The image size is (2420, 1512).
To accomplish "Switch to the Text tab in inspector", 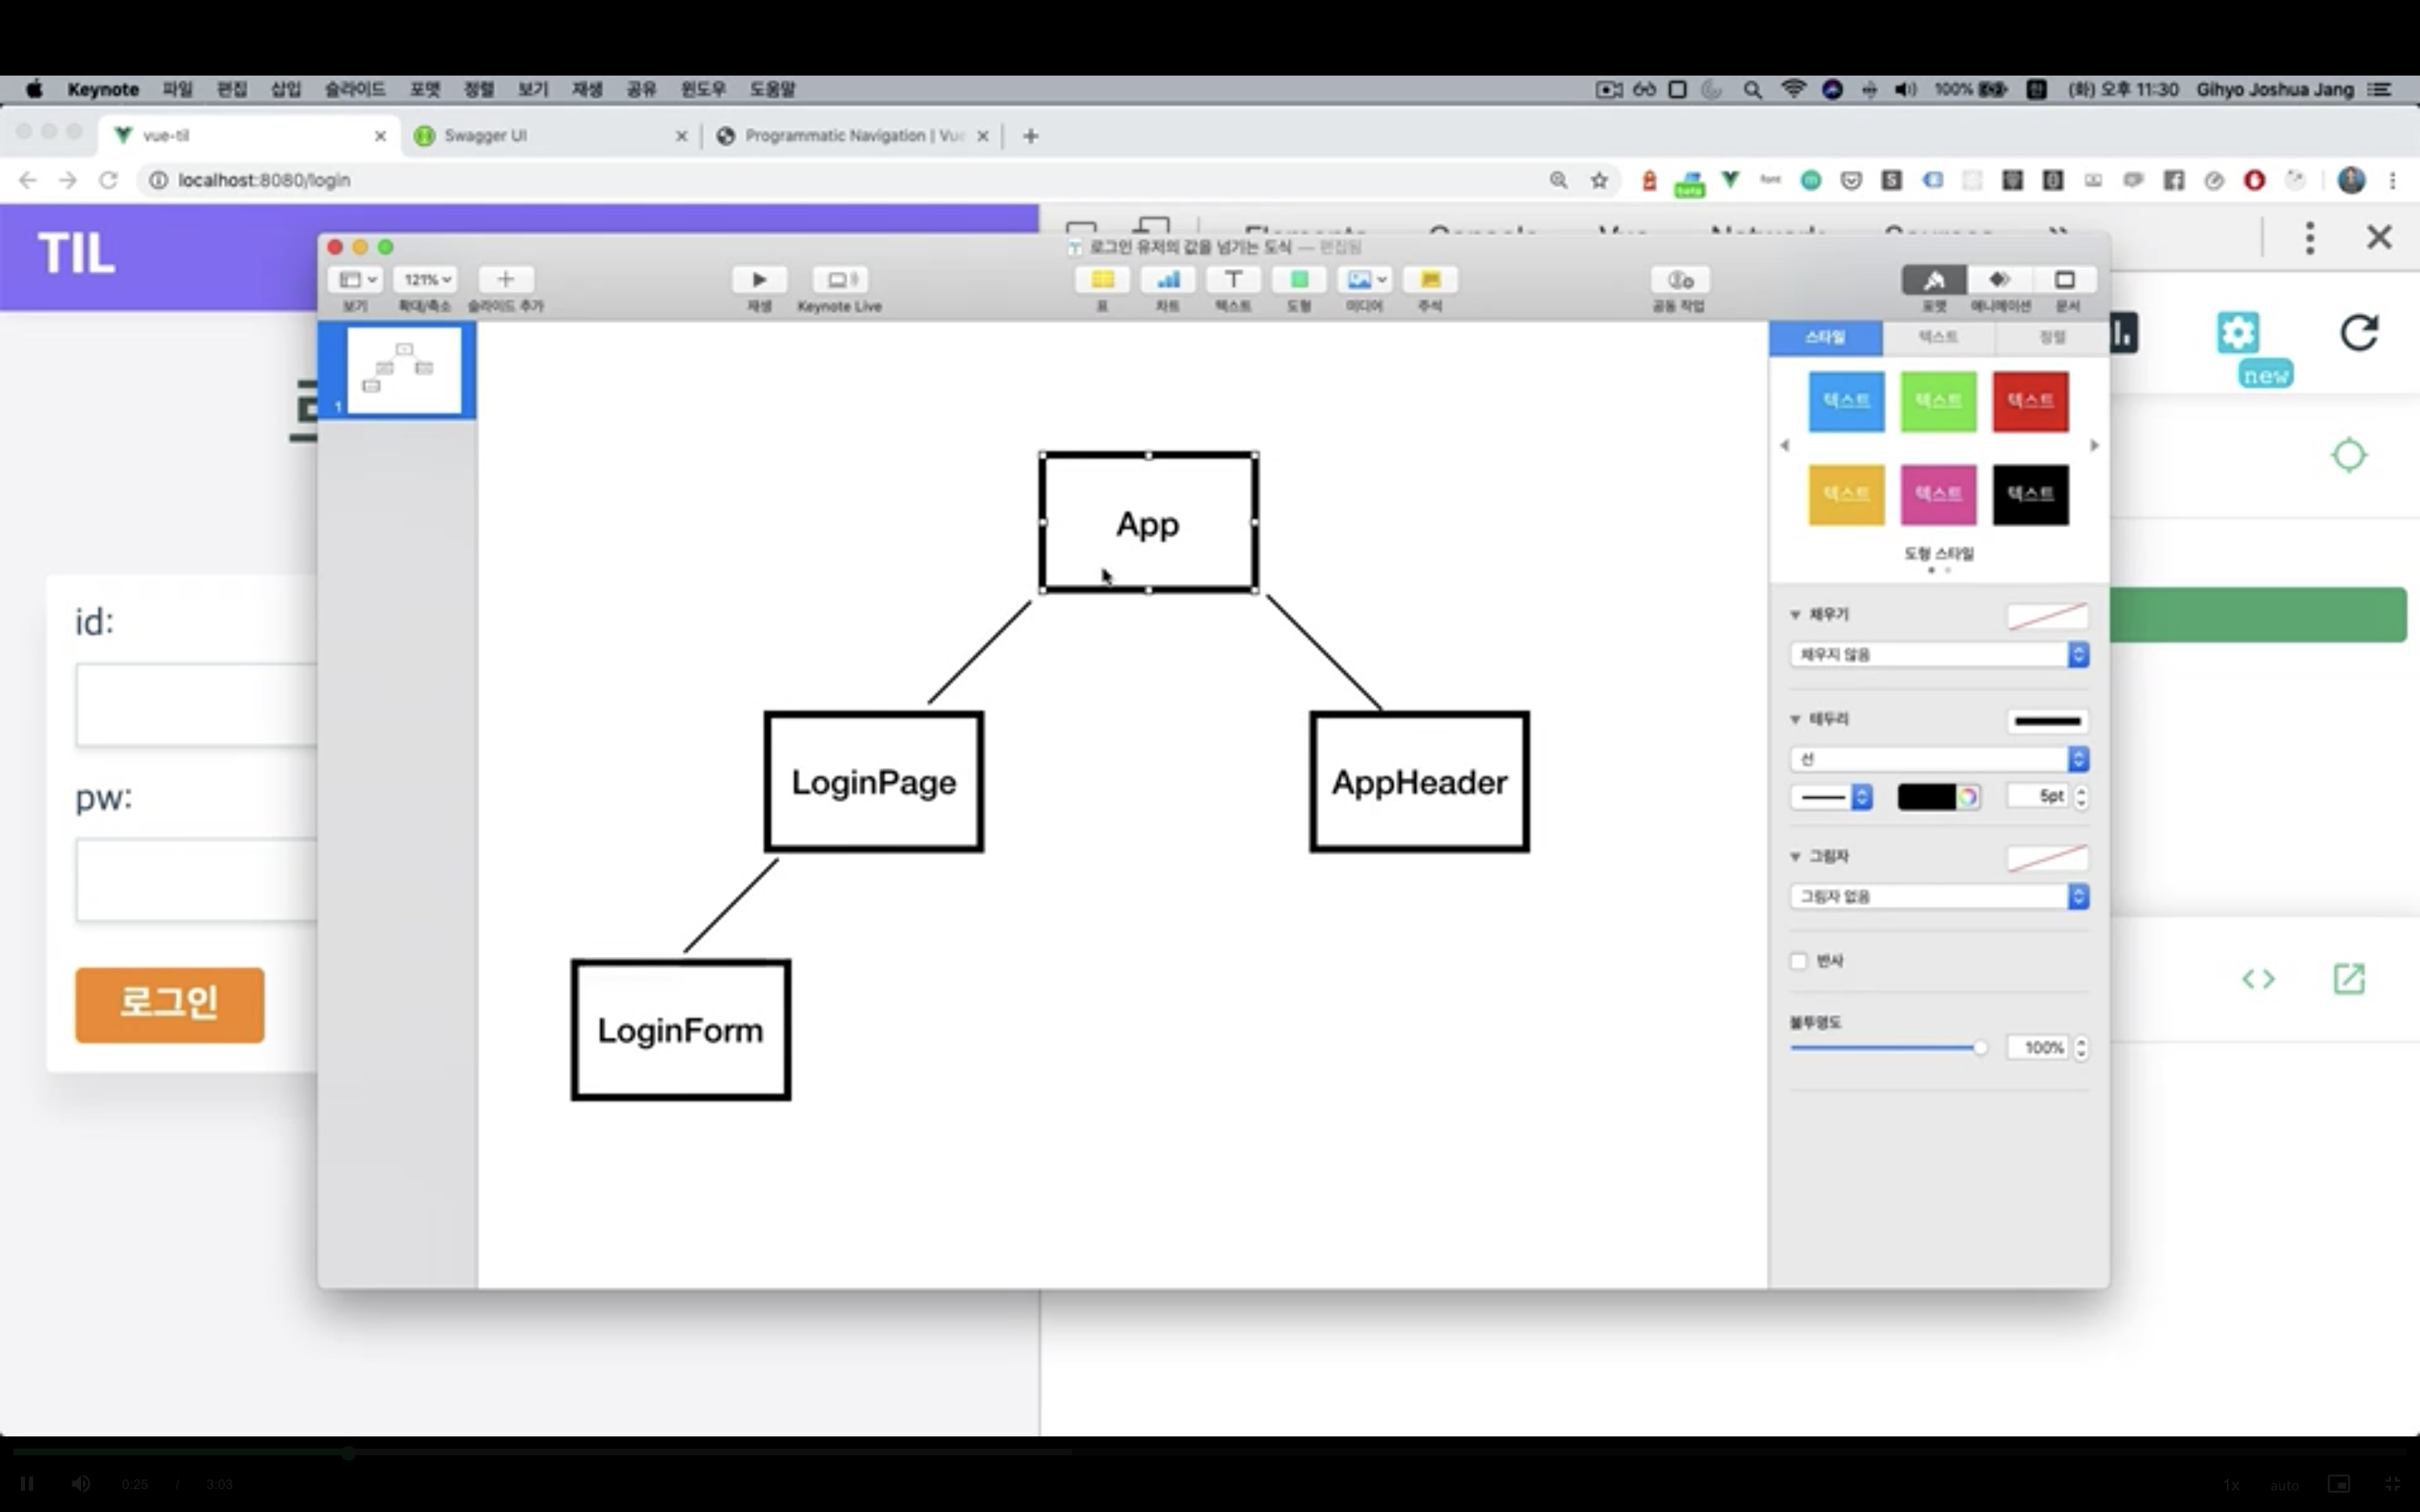I will tap(1938, 338).
